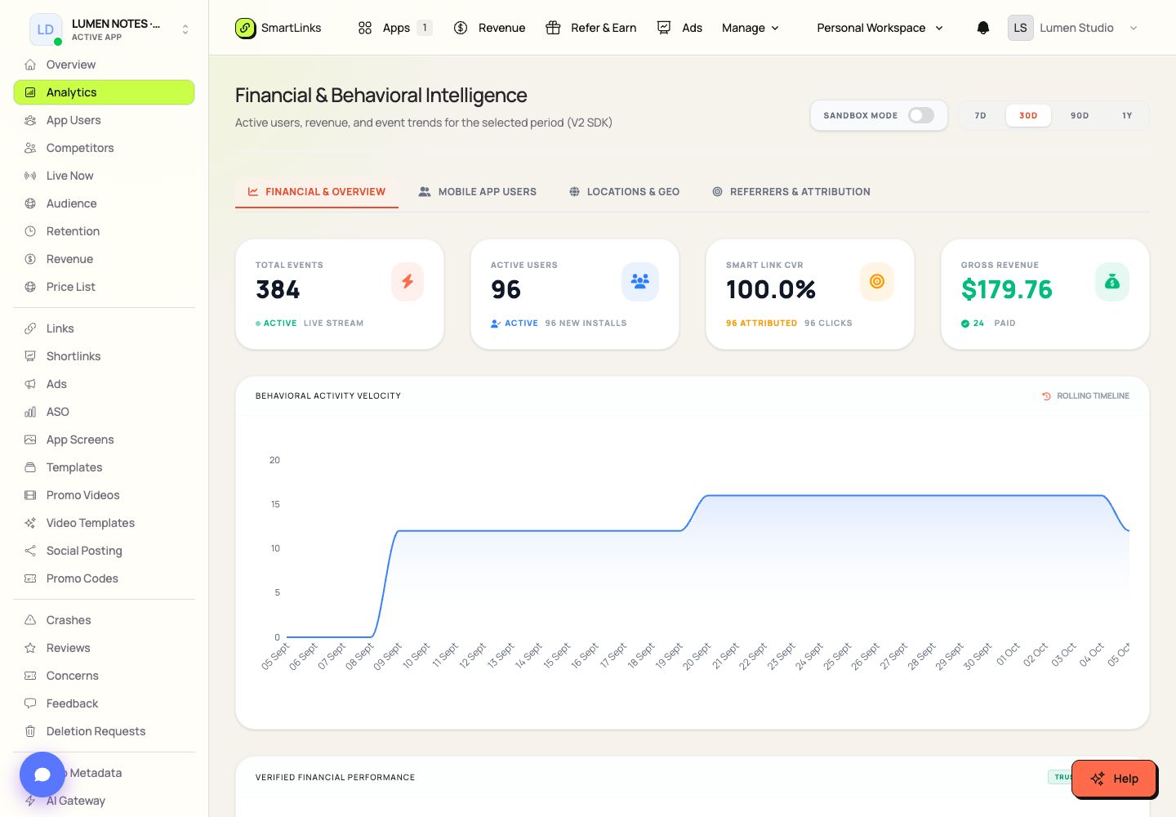Click the Ads presentation icon in top bar
This screenshot has height=817, width=1176.
pyautogui.click(x=664, y=28)
